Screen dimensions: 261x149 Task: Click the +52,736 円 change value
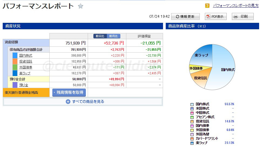[114, 43]
